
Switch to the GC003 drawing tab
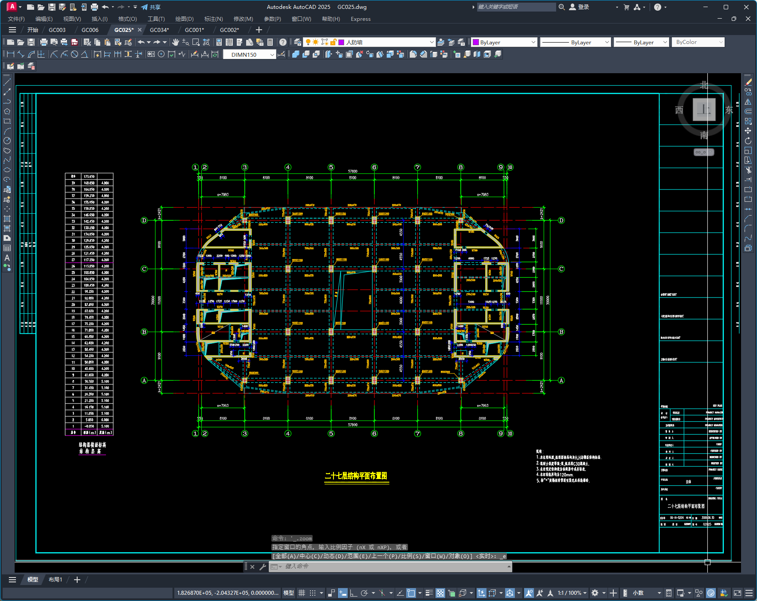click(57, 30)
